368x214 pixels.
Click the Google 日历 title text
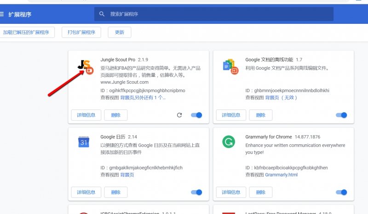(x=113, y=137)
